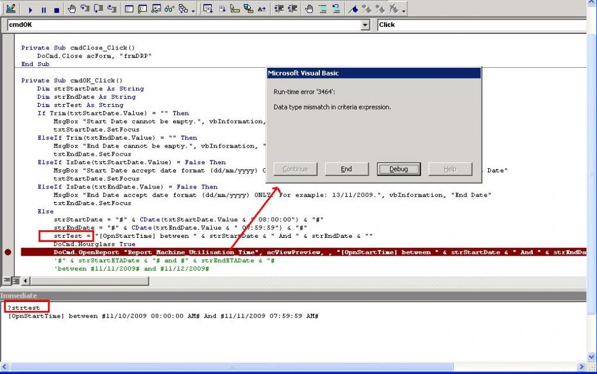Click the Comment Block icon
The height and width of the screenshot is (374, 597).
[x=323, y=9]
